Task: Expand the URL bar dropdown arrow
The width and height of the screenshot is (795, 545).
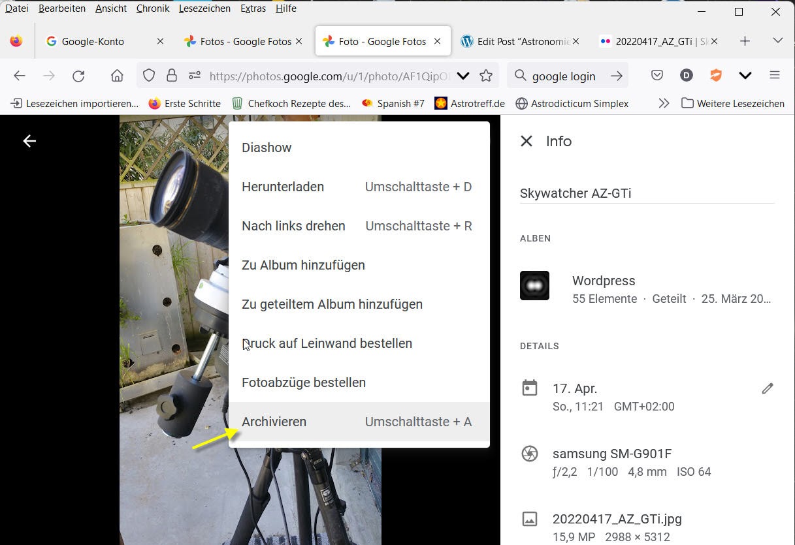Action: point(463,76)
